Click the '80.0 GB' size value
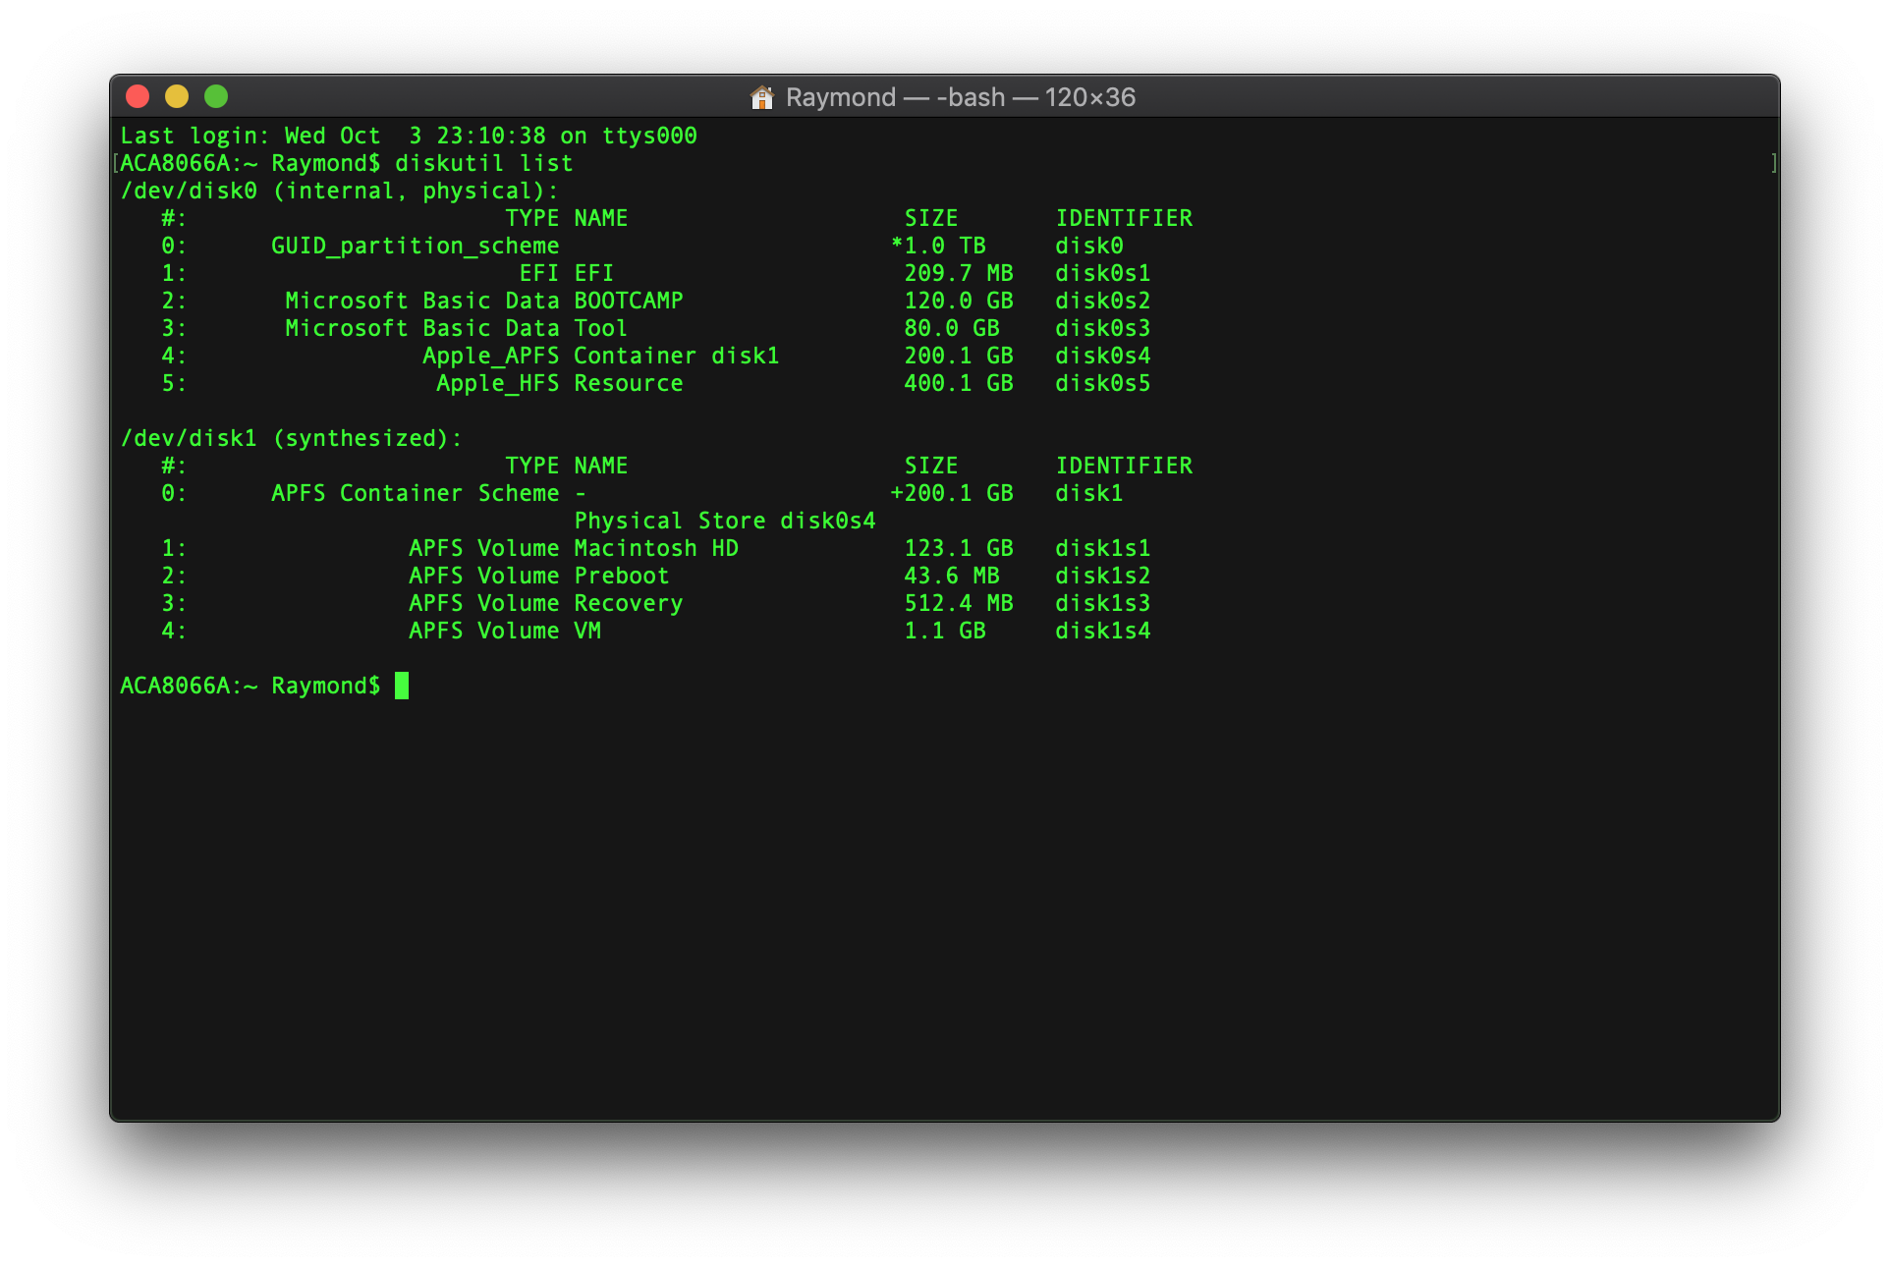 (x=952, y=328)
